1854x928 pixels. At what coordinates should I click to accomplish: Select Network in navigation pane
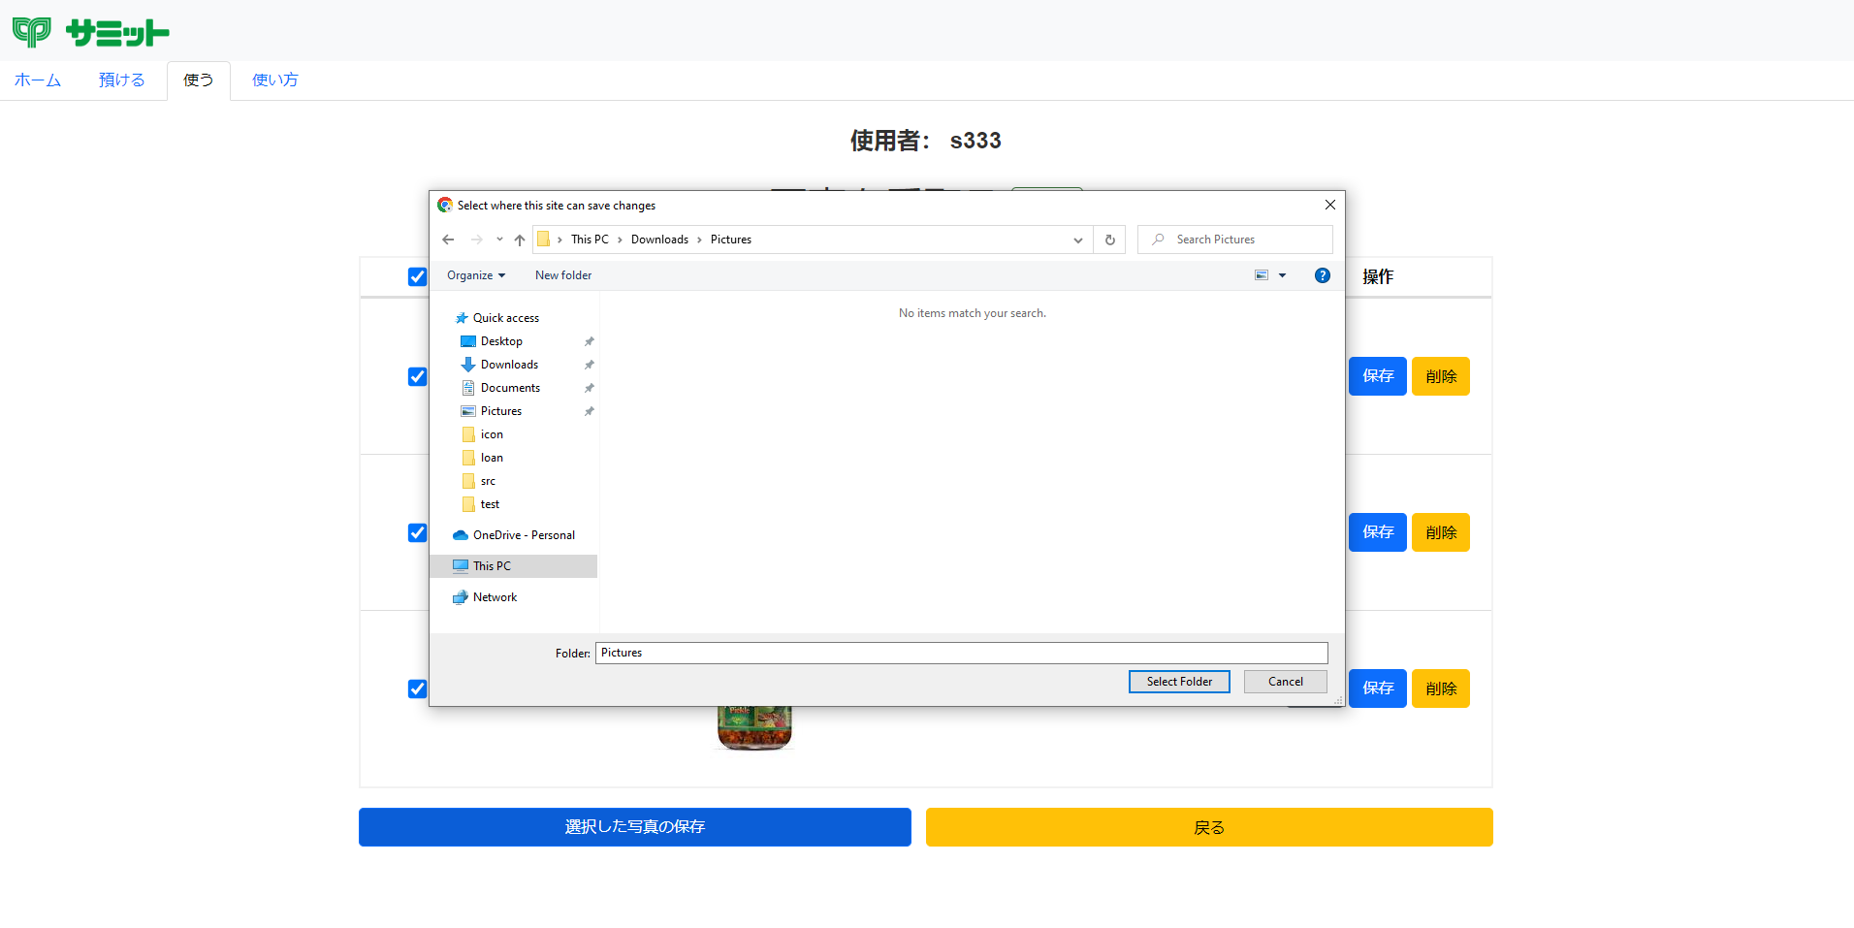coord(495,597)
